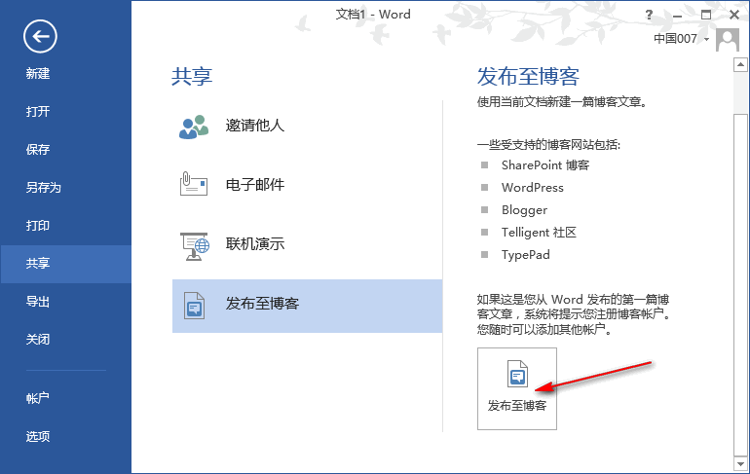Open the 新建 menu item
The width and height of the screenshot is (750, 474).
pos(38,74)
